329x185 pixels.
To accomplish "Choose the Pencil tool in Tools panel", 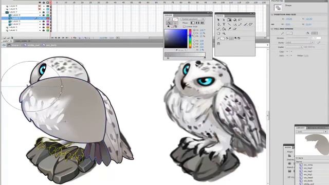I will [x=240, y=24].
